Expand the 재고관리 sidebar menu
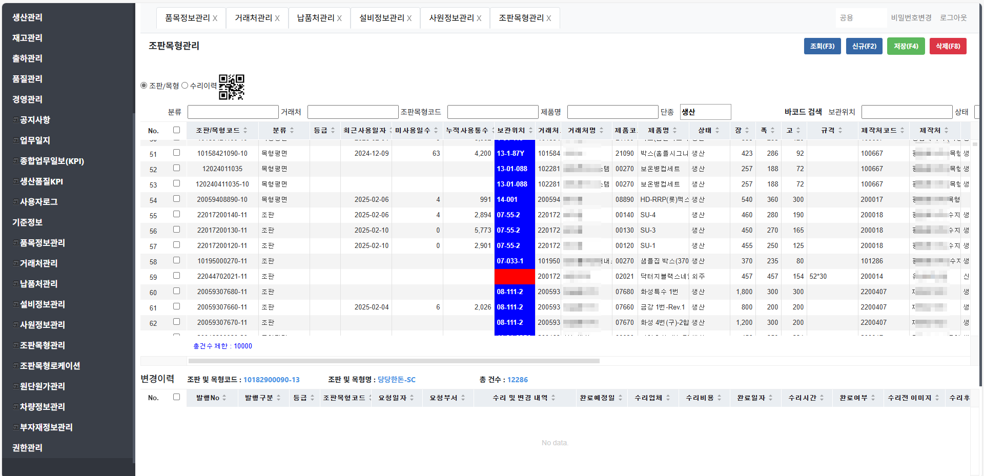 tap(28, 38)
